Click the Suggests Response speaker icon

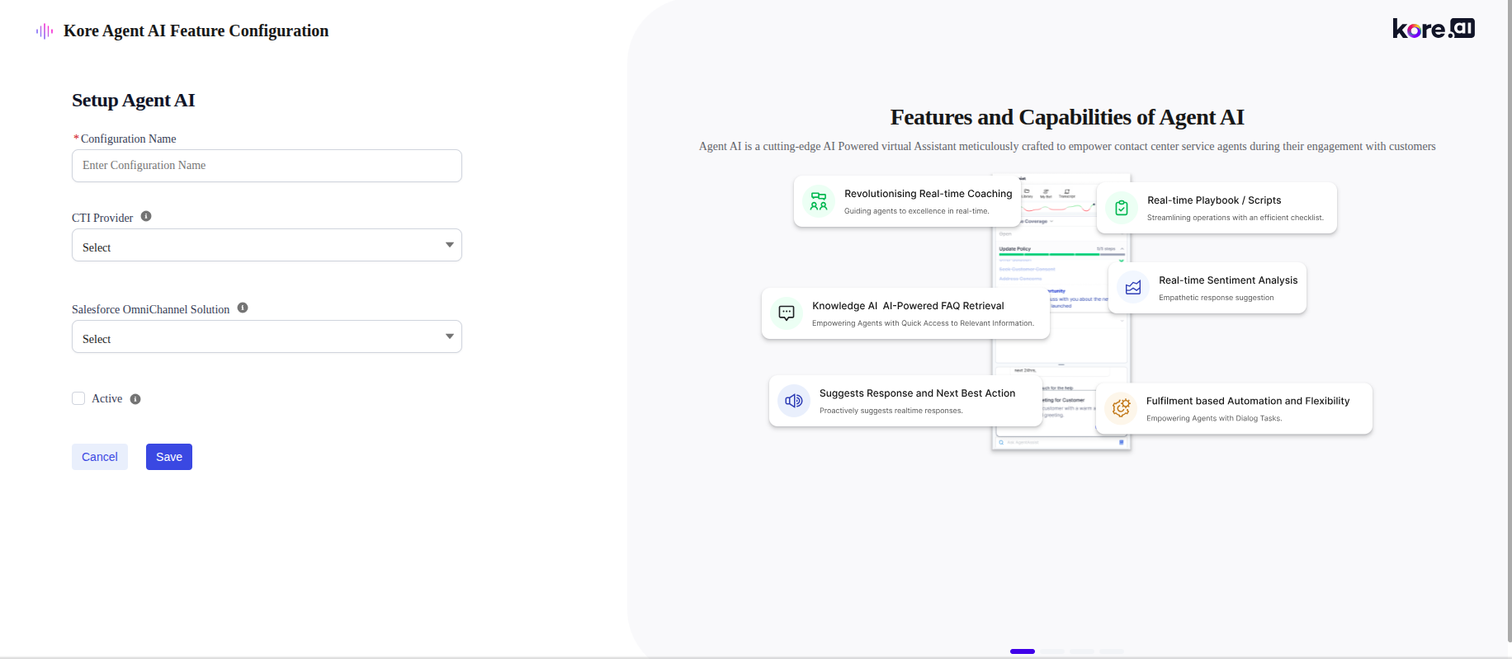click(x=794, y=401)
